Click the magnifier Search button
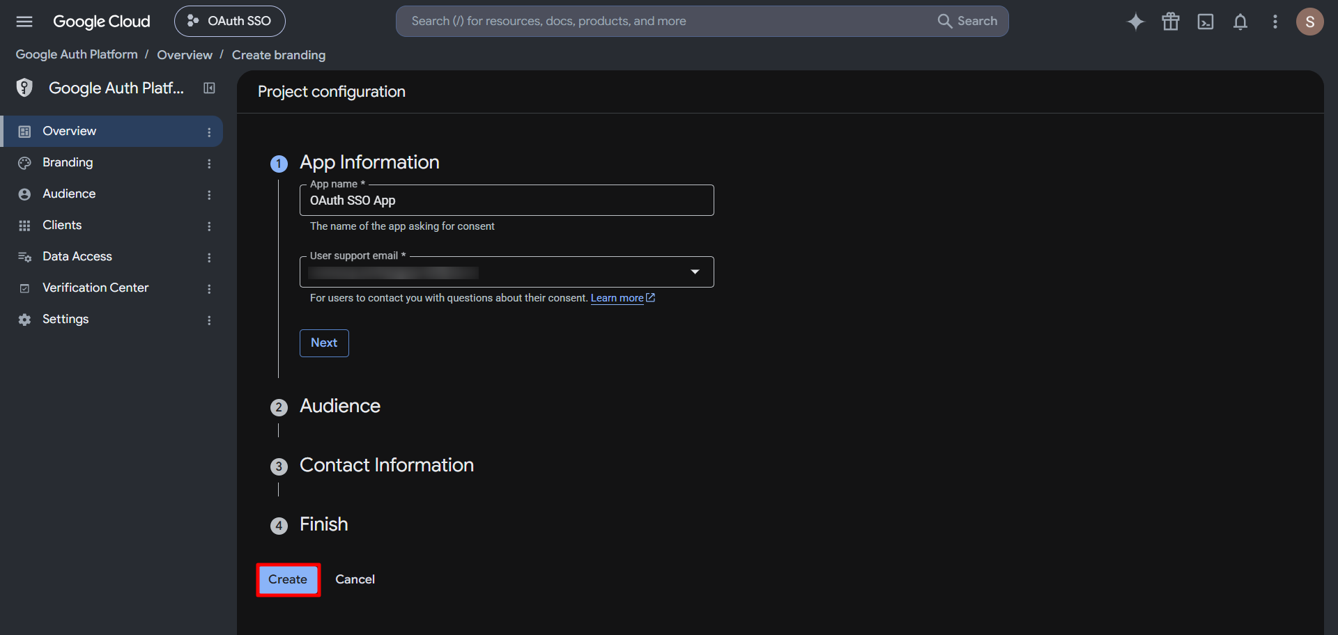This screenshot has width=1338, height=635. (x=967, y=21)
